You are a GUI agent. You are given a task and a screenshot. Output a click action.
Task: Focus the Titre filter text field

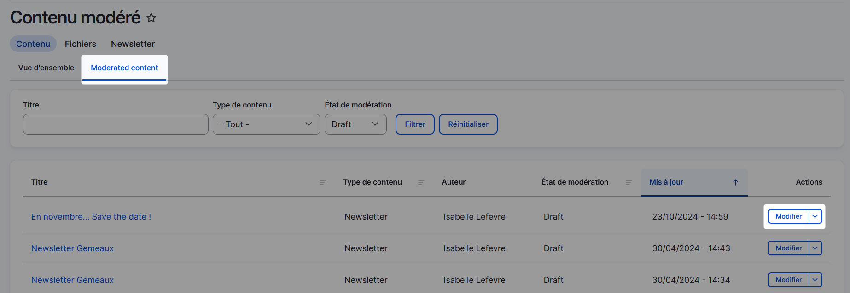116,124
